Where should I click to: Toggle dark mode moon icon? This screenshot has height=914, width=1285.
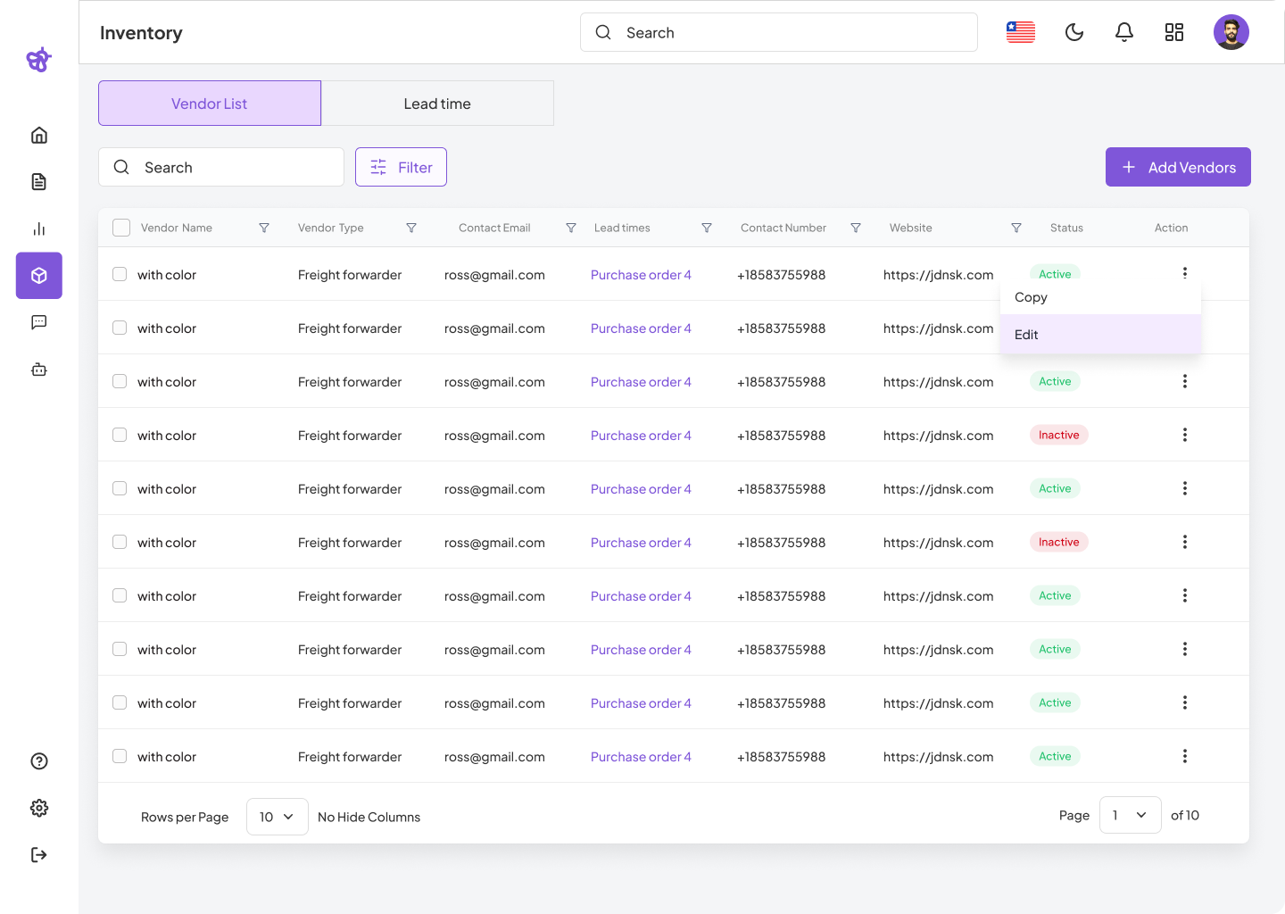click(x=1074, y=33)
